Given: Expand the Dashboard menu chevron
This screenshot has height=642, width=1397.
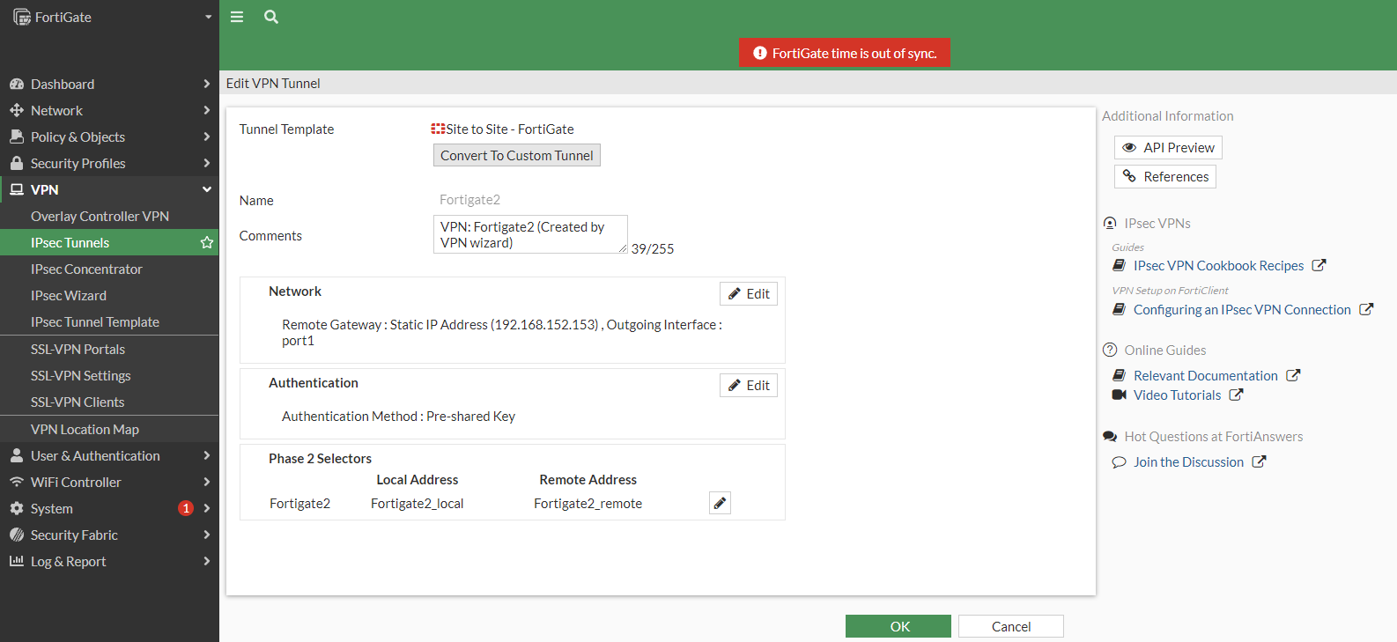Looking at the screenshot, I should [x=207, y=84].
